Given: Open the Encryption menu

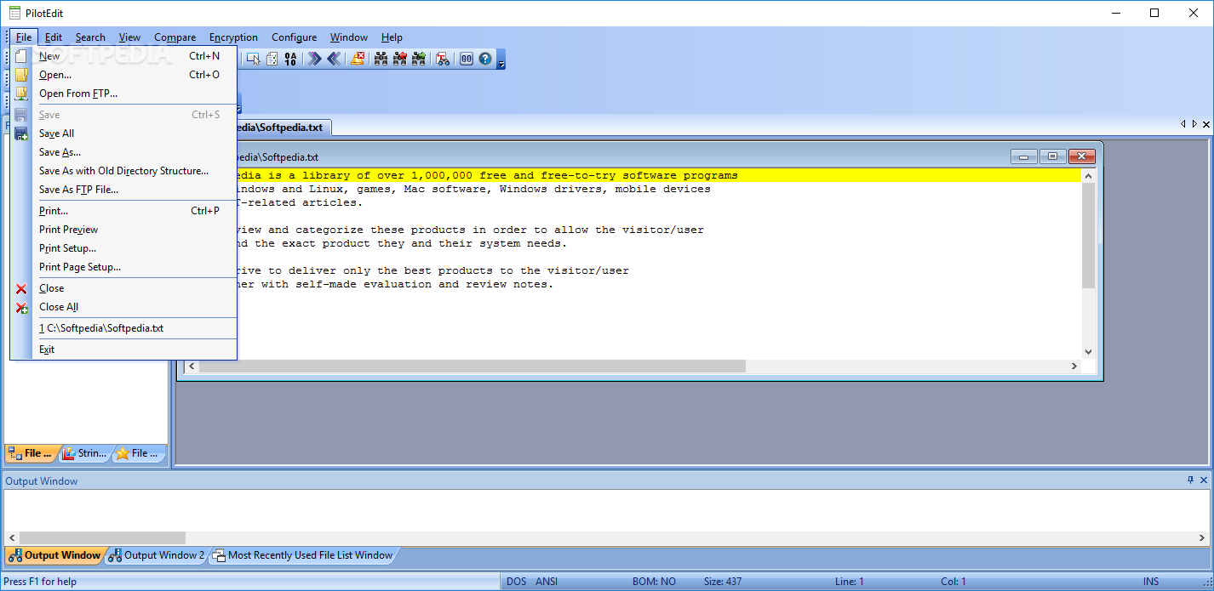Looking at the screenshot, I should click(233, 37).
